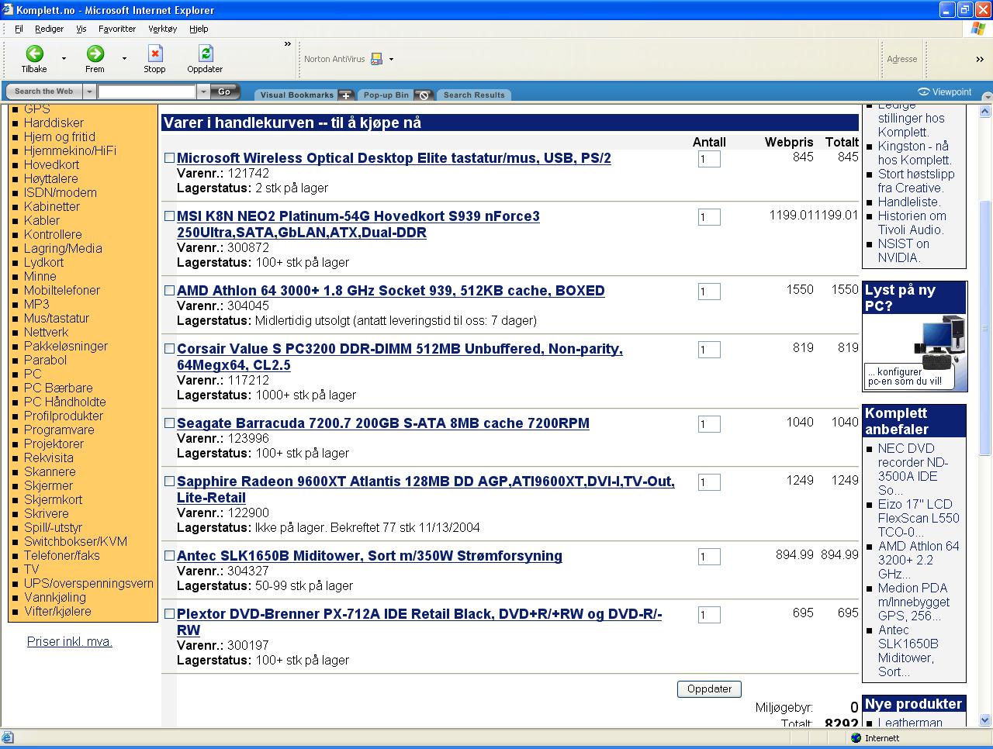Open Plextor DVD-Brenner PX-712A product link

click(x=420, y=622)
